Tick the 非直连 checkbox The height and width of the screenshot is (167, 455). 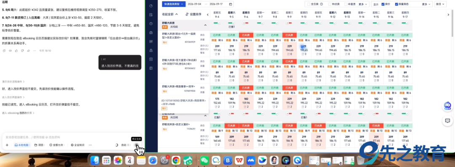click(346, 4)
